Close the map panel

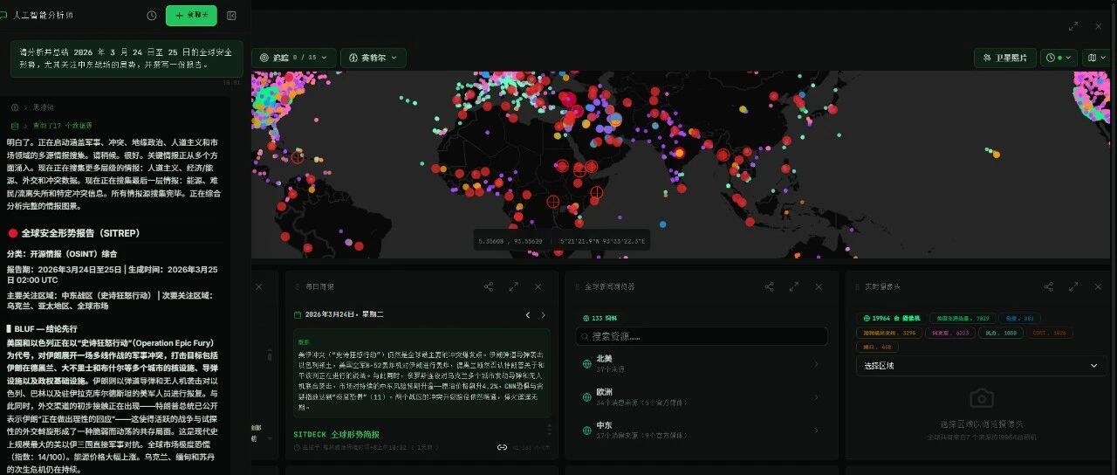coord(1098,26)
